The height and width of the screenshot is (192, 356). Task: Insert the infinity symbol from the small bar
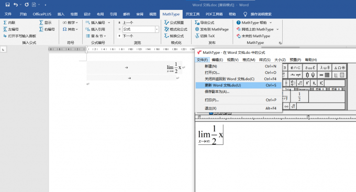pyautogui.click(x=286, y=106)
